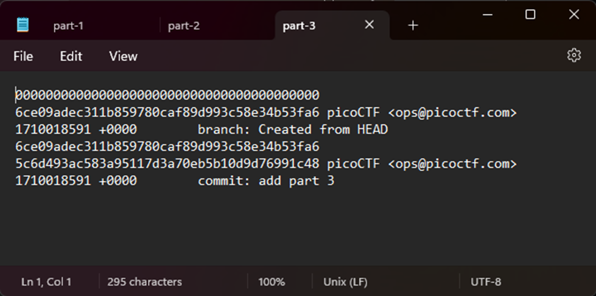This screenshot has width=596, height=296.
Task: Open the View menu
Action: coord(123,56)
